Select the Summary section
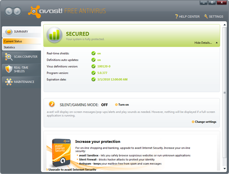Image resolution: width=229 pixels, height=174 pixels. click(x=22, y=32)
